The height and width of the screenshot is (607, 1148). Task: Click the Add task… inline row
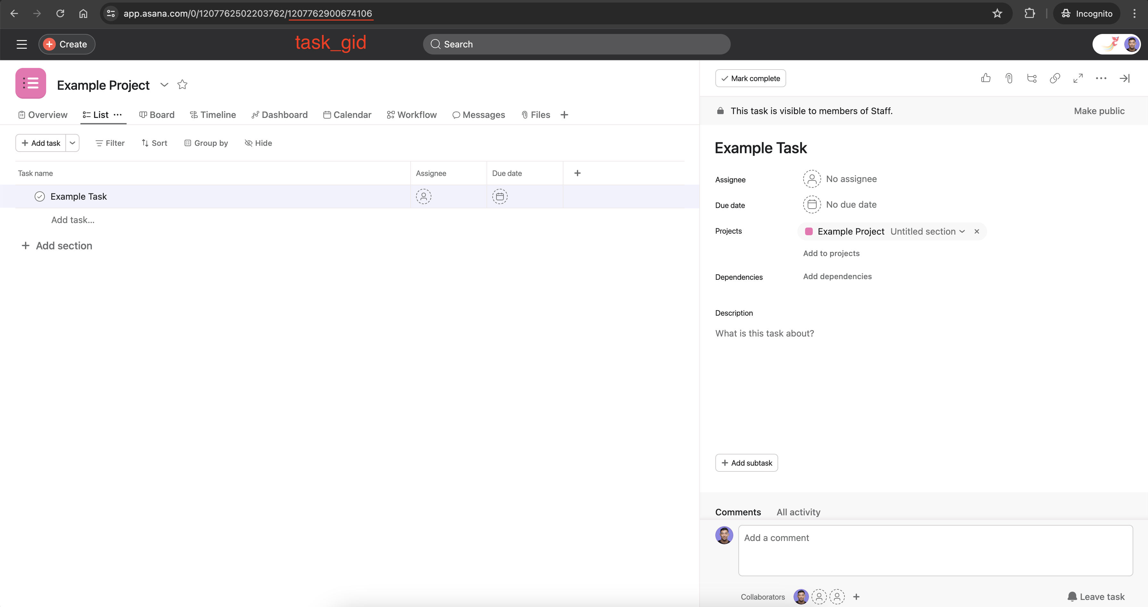tap(73, 220)
